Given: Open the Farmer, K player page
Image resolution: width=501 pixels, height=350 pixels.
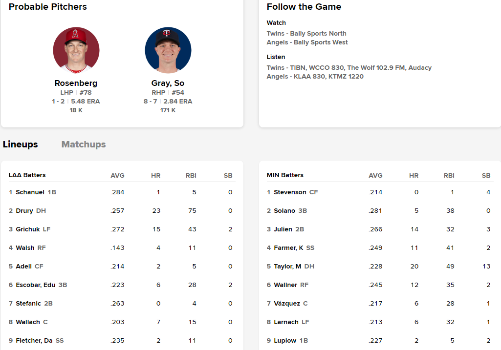Looking at the screenshot, I should pos(288,248).
